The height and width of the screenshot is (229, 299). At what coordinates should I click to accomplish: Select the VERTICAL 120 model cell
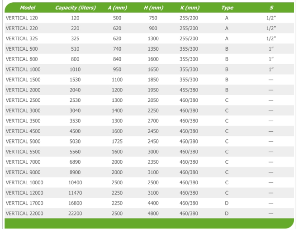22,18
